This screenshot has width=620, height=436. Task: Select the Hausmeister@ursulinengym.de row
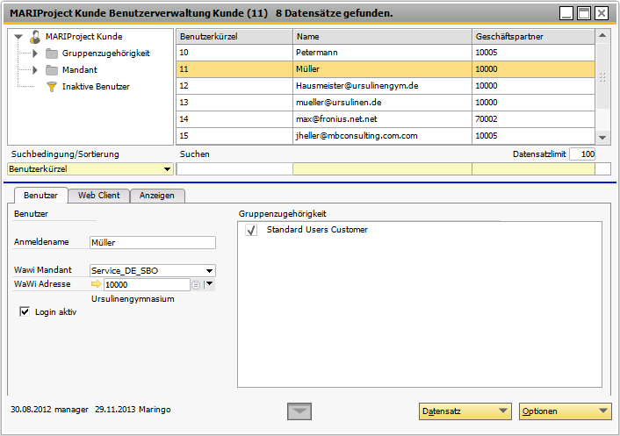coord(386,86)
